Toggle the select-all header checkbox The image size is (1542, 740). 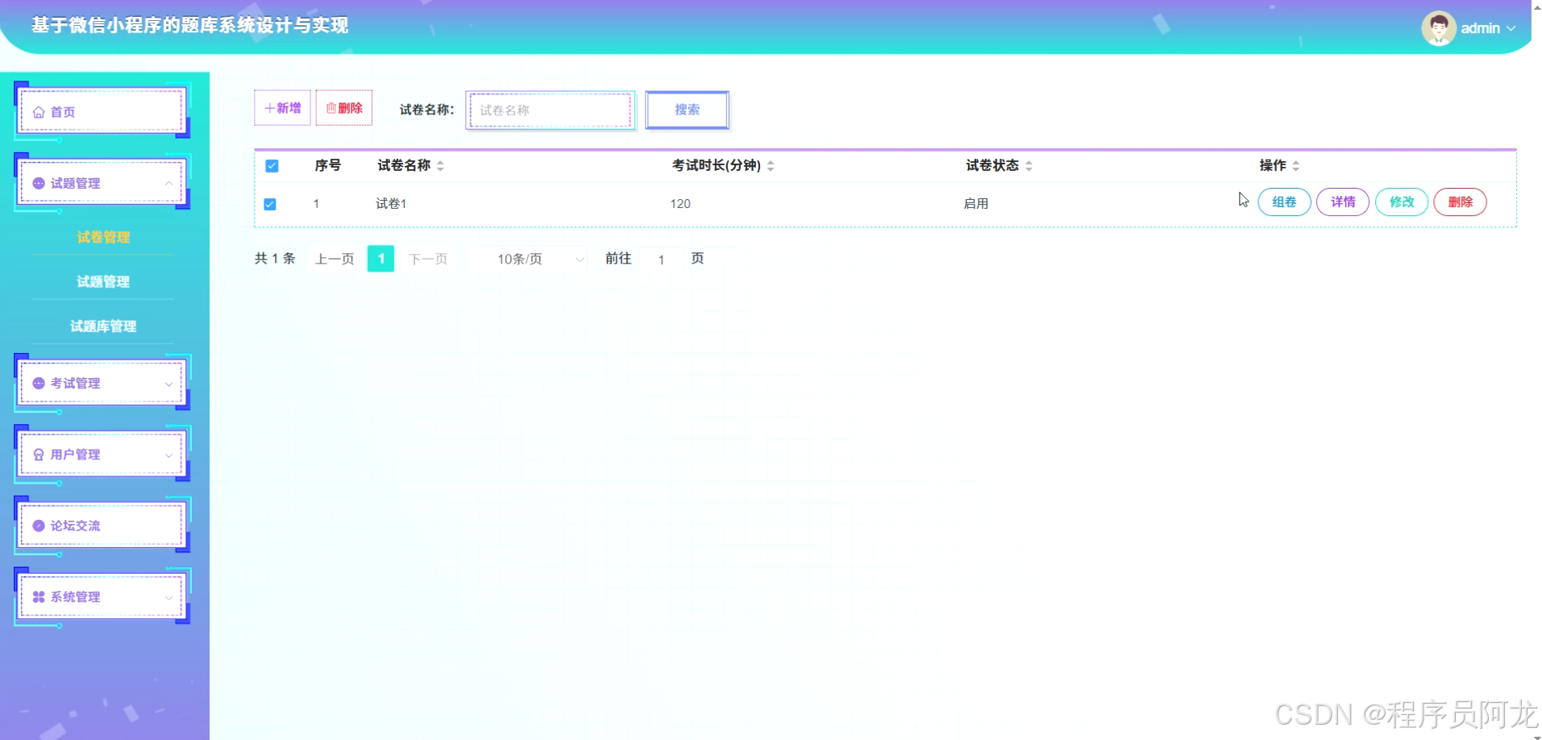click(x=272, y=165)
